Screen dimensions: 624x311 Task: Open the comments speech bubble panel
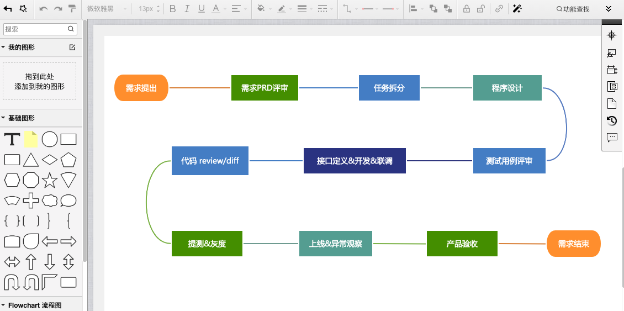[x=612, y=138]
